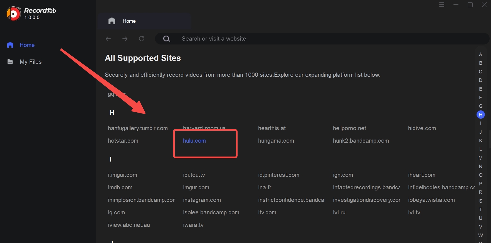
Task: Open i.imgur.com link
Action: pos(122,175)
